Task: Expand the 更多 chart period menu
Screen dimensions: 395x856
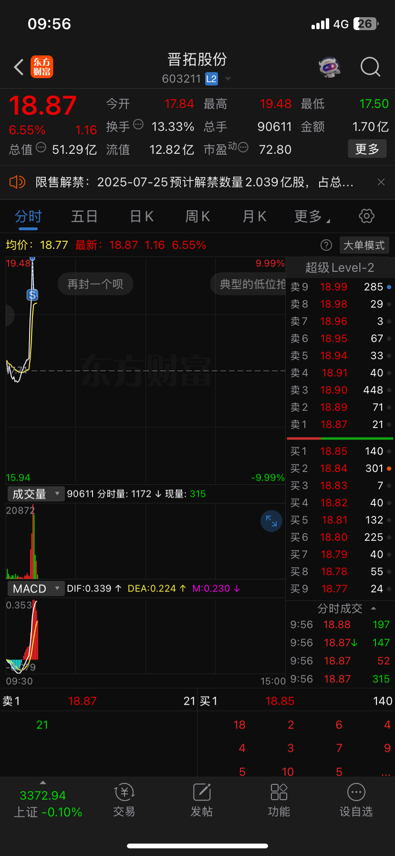Action: pos(312,216)
